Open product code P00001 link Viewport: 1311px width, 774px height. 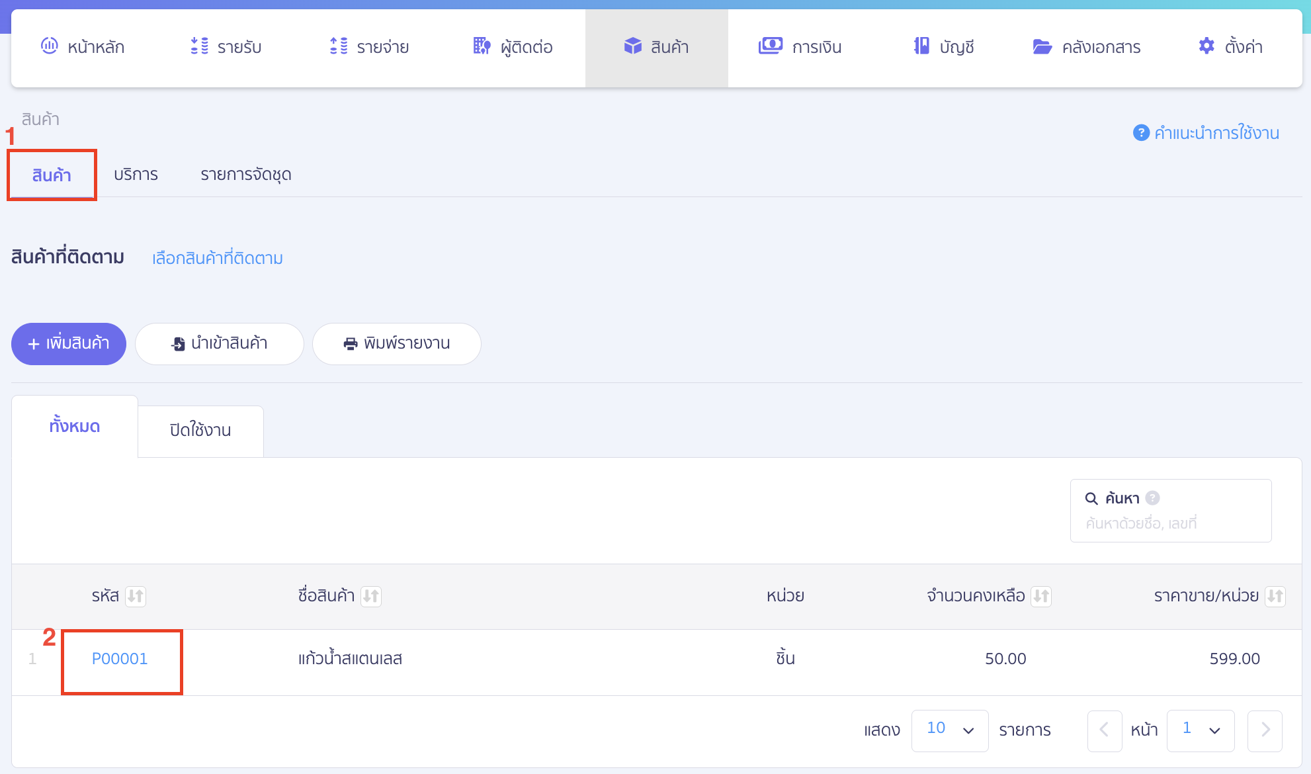(120, 659)
